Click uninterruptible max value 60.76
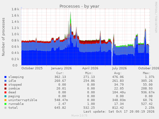The height and width of the screenshot is (119, 159). (x=148, y=100)
